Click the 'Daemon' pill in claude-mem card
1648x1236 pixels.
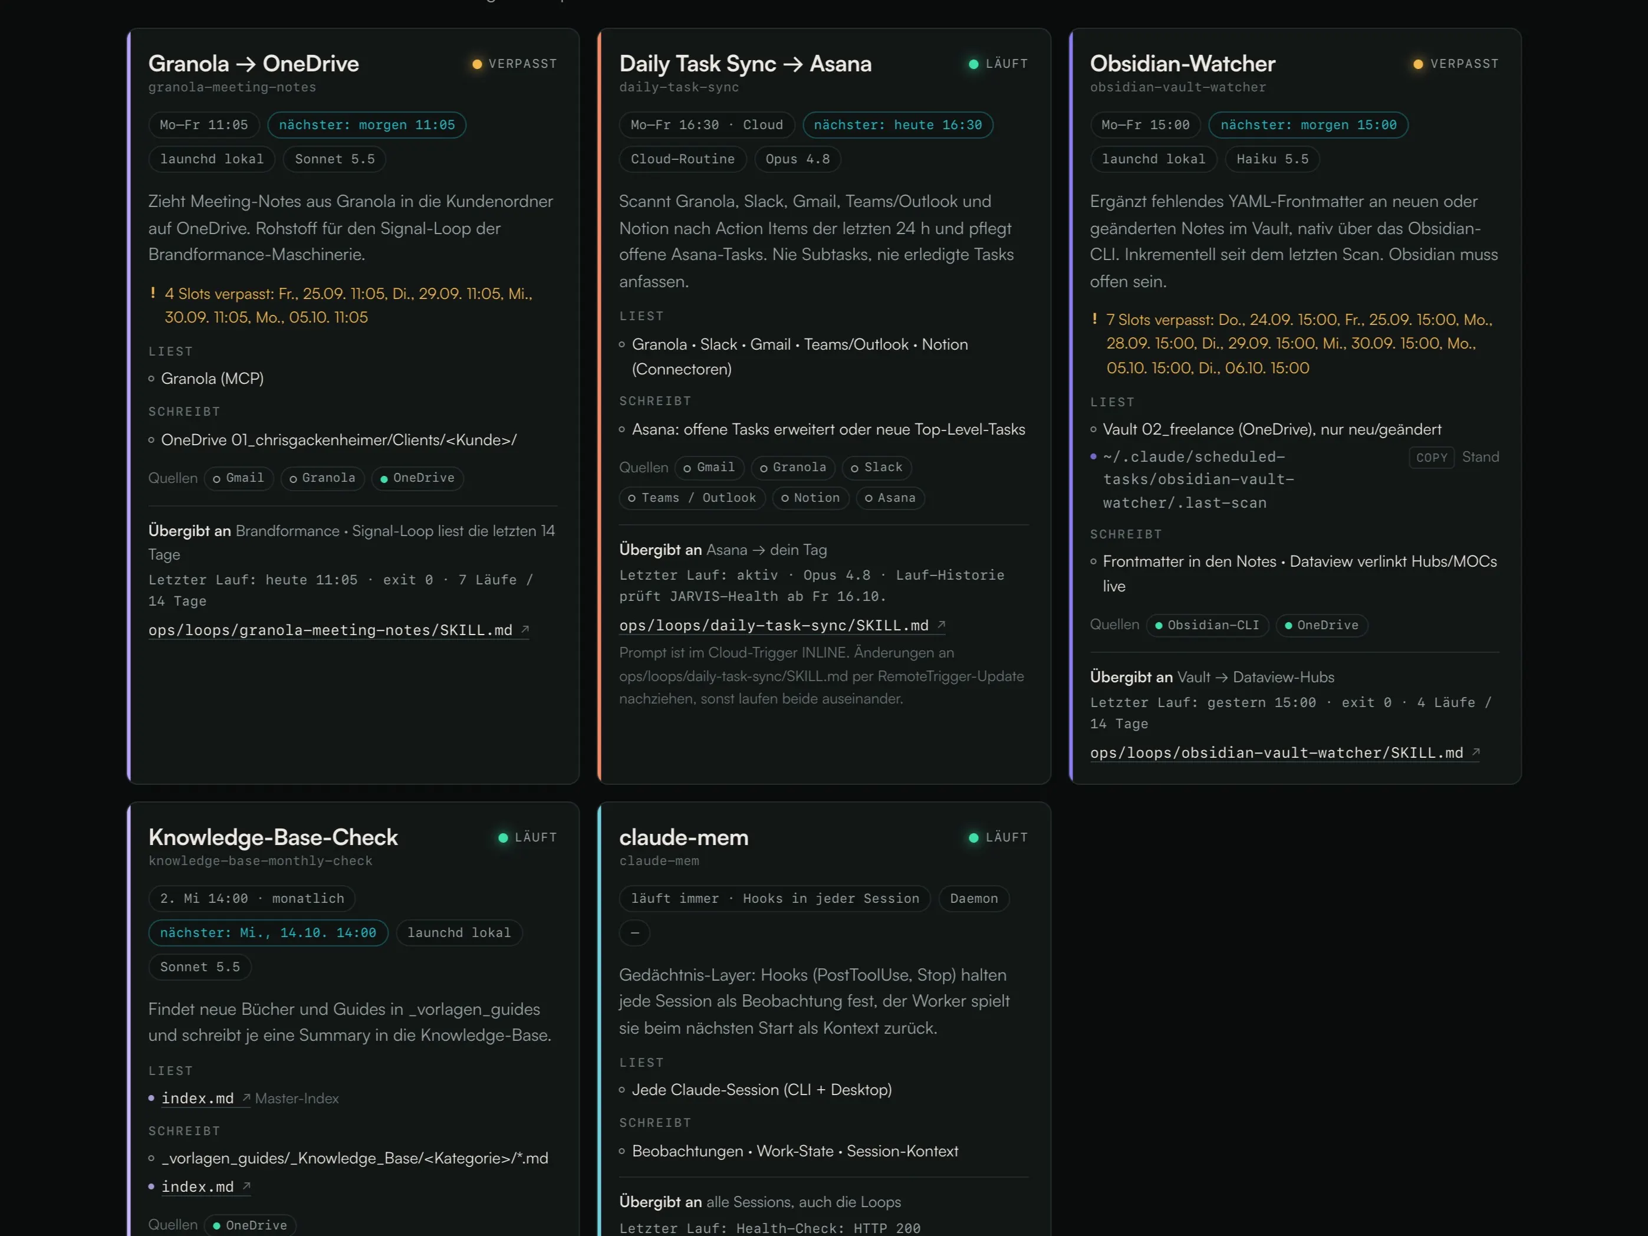coord(973,899)
